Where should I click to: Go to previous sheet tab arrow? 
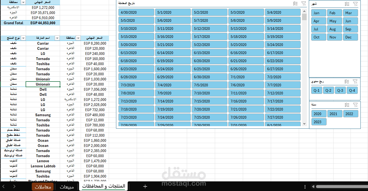coord(3,186)
